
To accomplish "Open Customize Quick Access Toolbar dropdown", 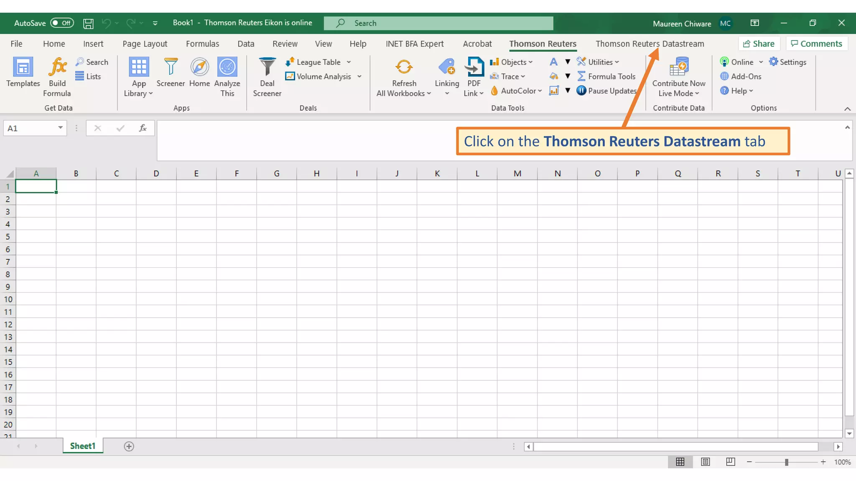I will pyautogui.click(x=155, y=23).
